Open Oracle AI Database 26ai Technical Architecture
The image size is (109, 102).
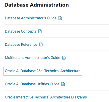[43, 71]
